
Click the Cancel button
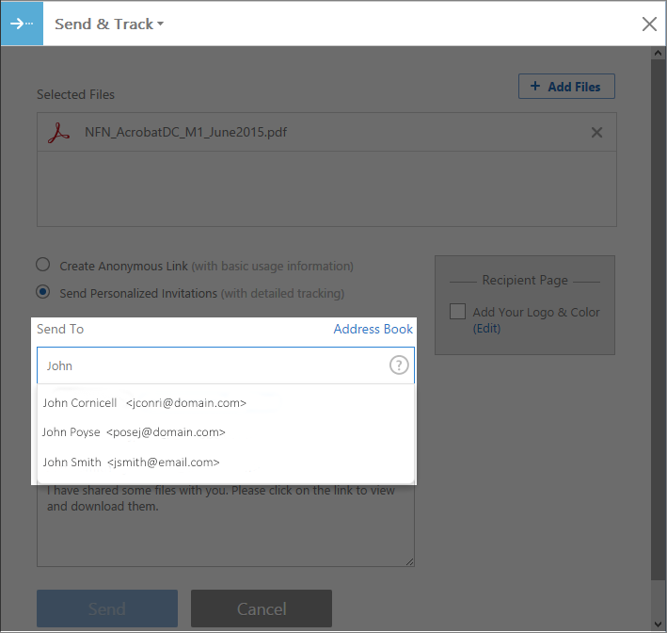[x=262, y=609]
